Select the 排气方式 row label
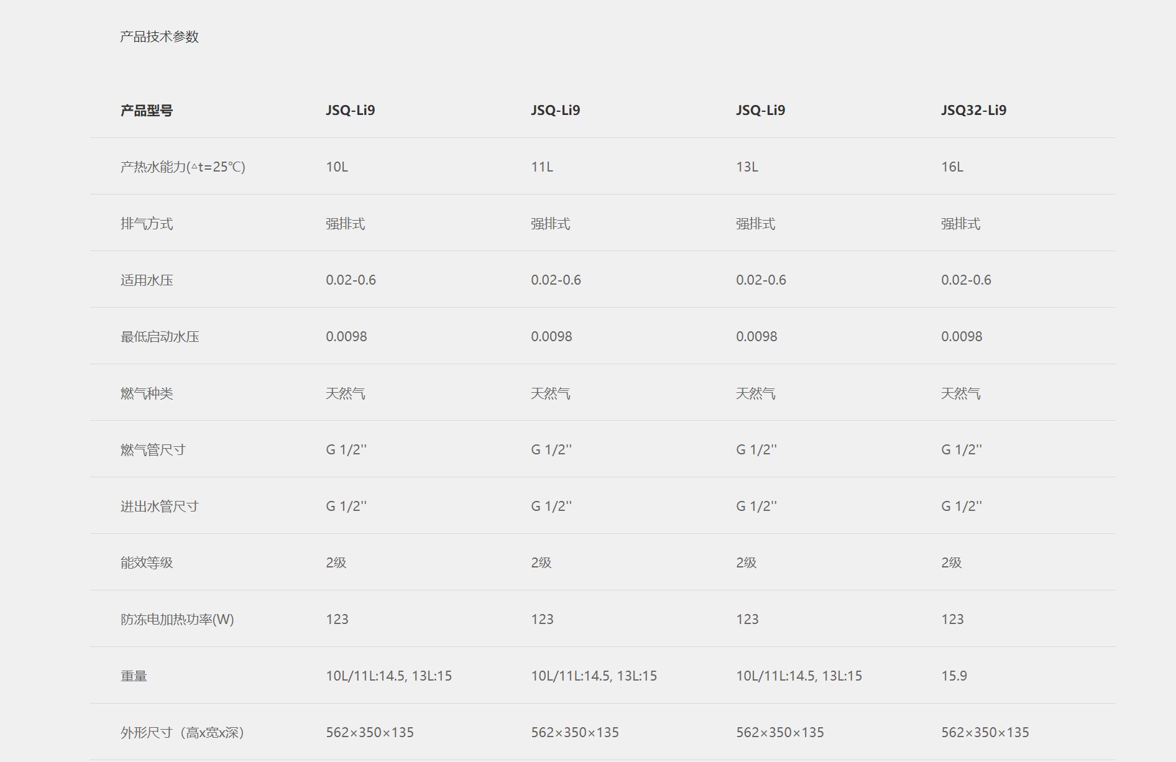 147,224
